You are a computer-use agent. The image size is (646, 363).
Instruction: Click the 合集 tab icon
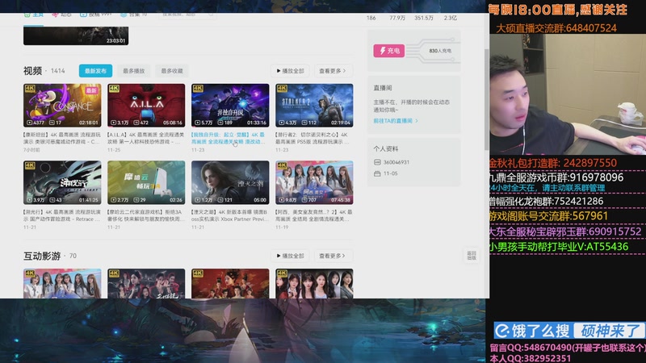click(124, 15)
